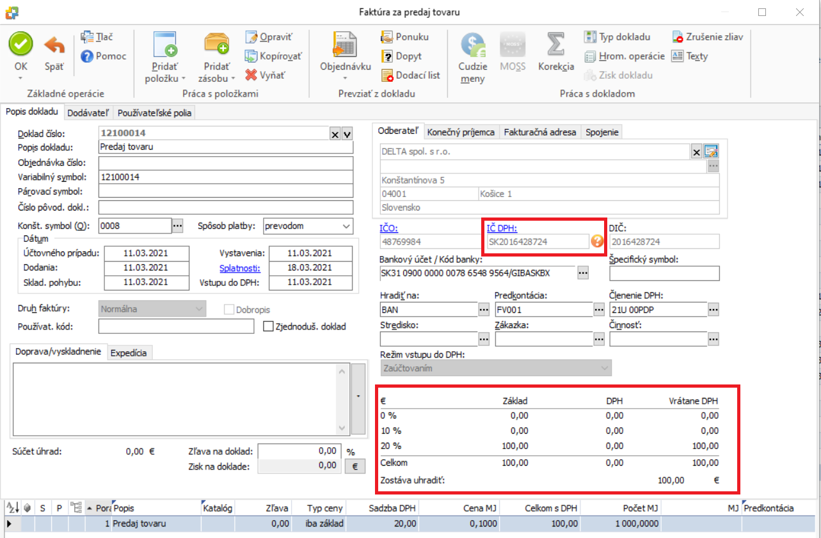
Task: Enable the Zjednoduš. doklad checkbox
Action: 269,326
